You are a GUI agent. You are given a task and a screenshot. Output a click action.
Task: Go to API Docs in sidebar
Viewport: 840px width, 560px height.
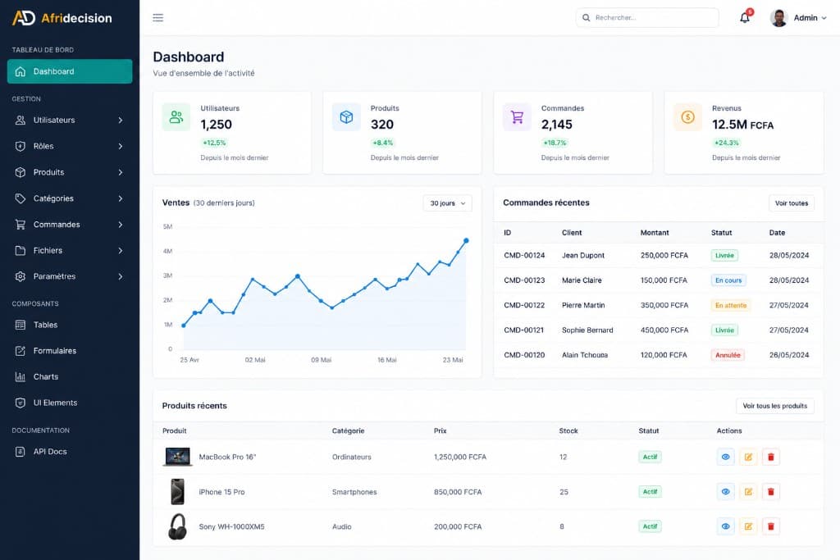(70, 451)
